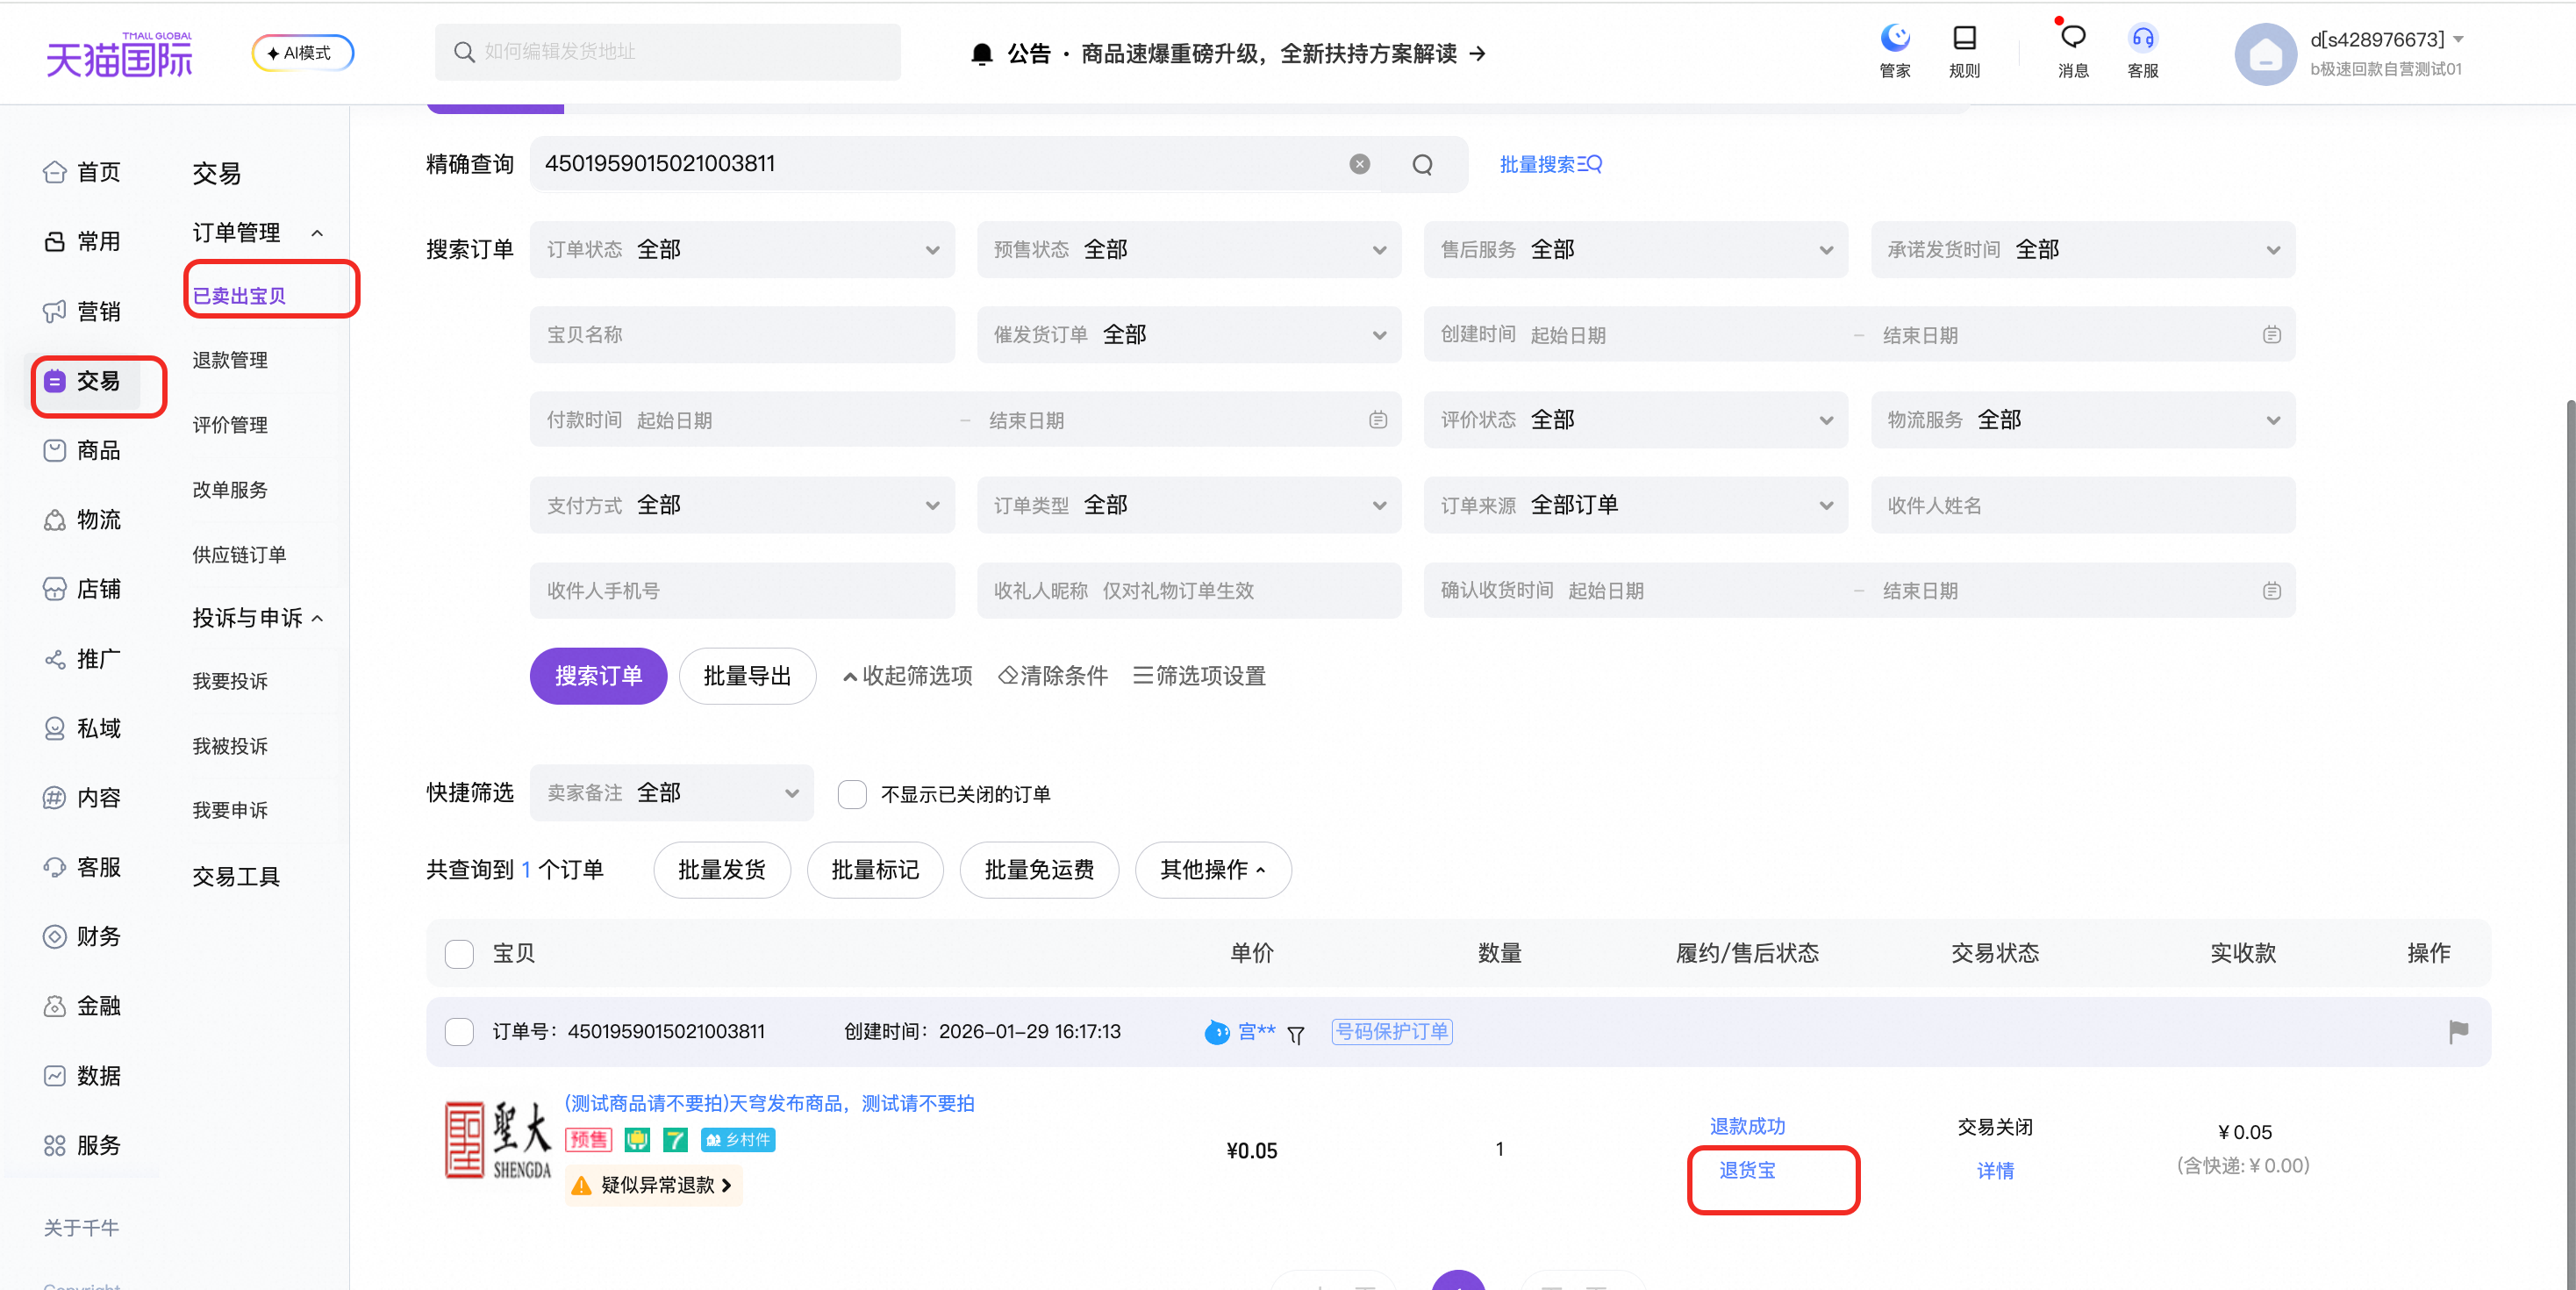Click the calendar icon in 确认收货时间 range
The image size is (2576, 1290).
tap(2272, 591)
